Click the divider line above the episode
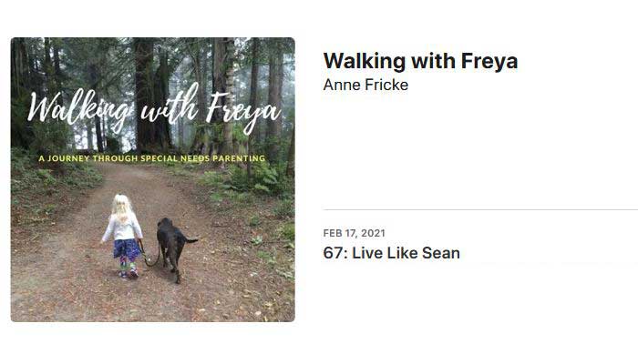The width and height of the screenshot is (638, 364). (x=480, y=210)
